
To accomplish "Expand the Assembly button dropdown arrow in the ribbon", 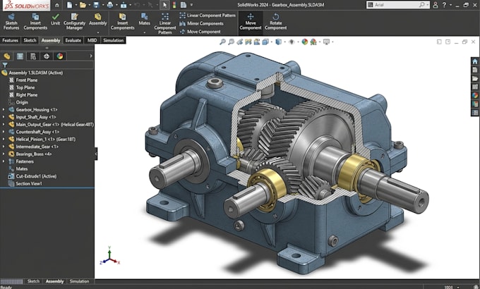I will [98, 32].
